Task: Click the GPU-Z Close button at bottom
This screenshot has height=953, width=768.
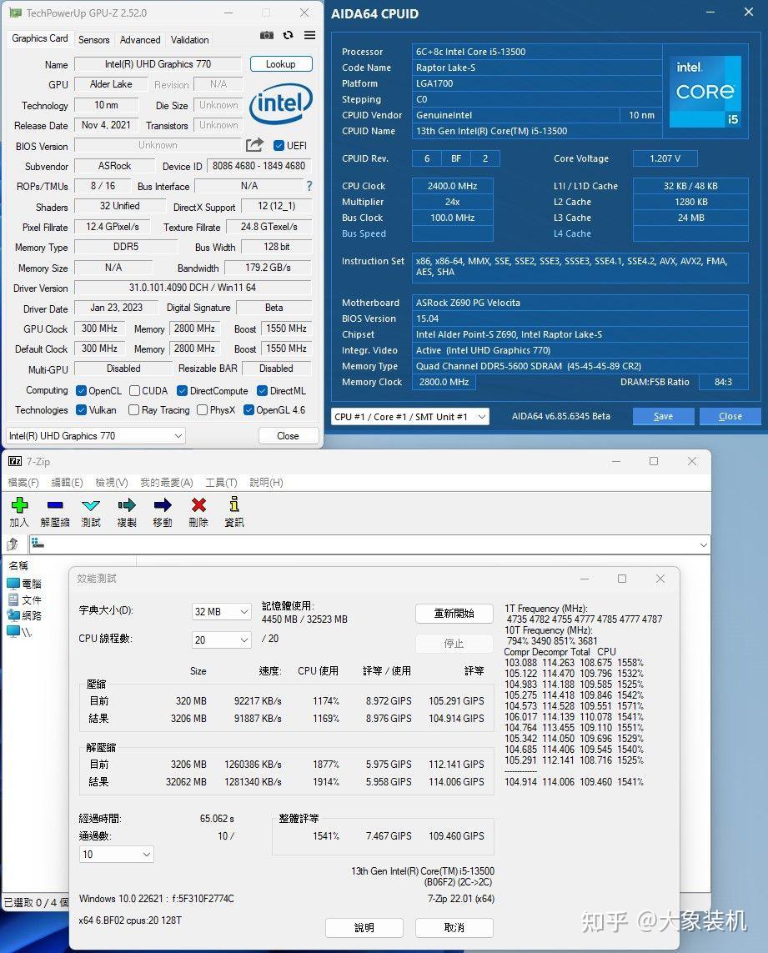Action: tap(288, 436)
